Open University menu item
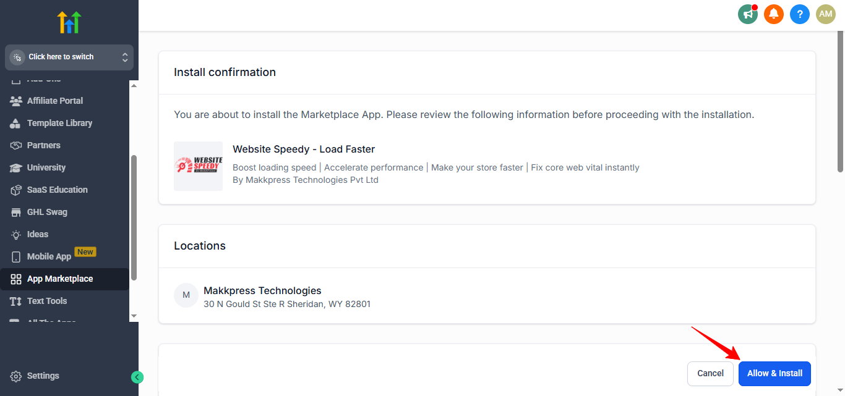 click(64, 167)
